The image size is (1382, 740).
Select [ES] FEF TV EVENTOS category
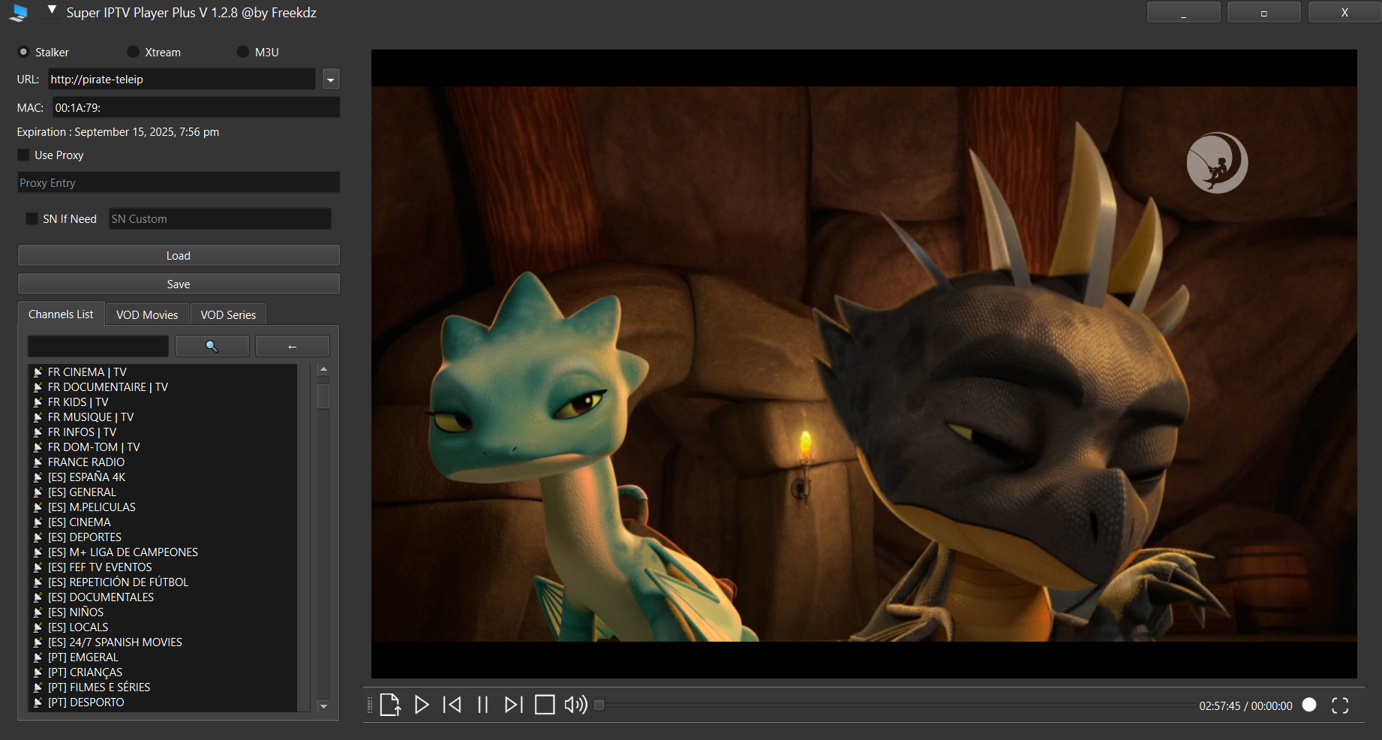(x=100, y=567)
